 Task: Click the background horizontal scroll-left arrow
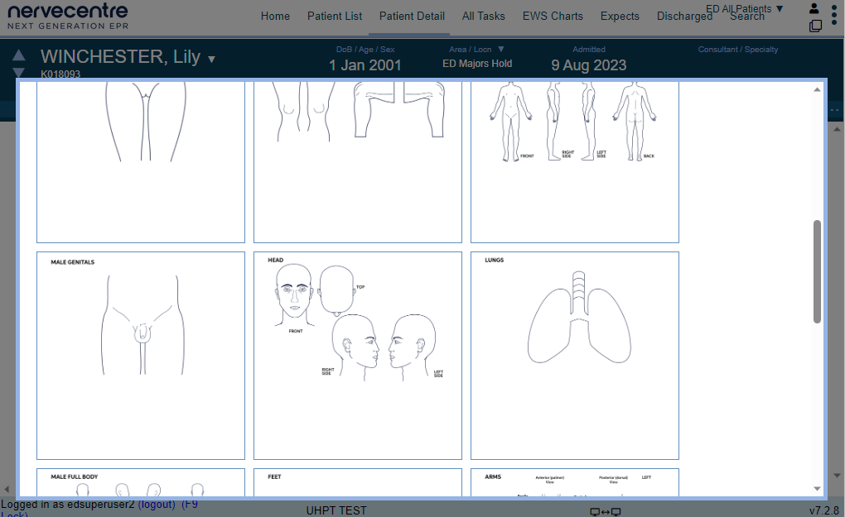[7, 489]
